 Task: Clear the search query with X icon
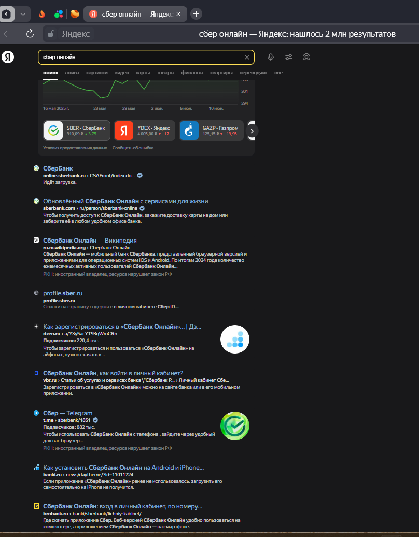247,57
